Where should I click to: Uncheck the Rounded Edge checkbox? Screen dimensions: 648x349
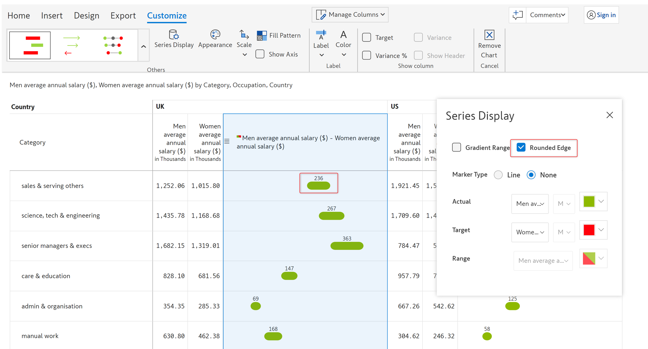coord(521,147)
